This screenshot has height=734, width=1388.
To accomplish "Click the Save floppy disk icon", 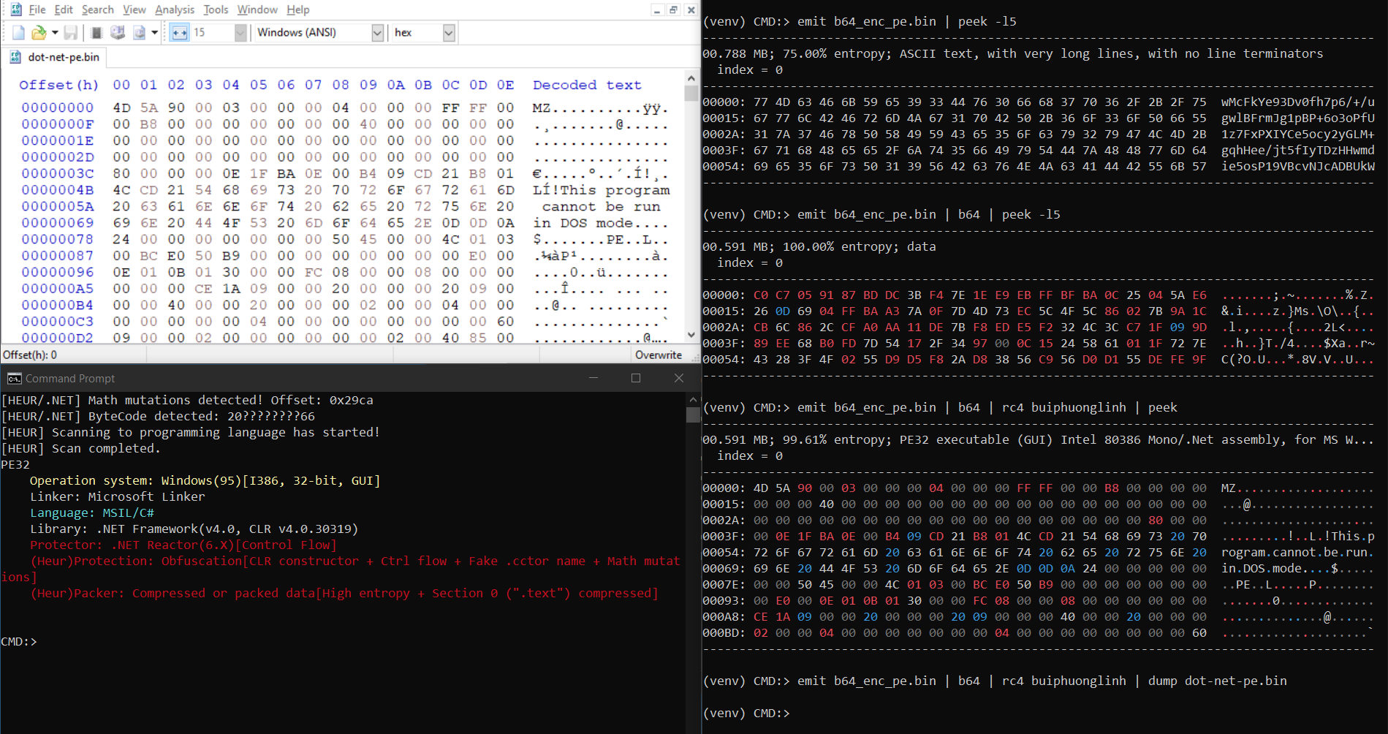I will 71,32.
